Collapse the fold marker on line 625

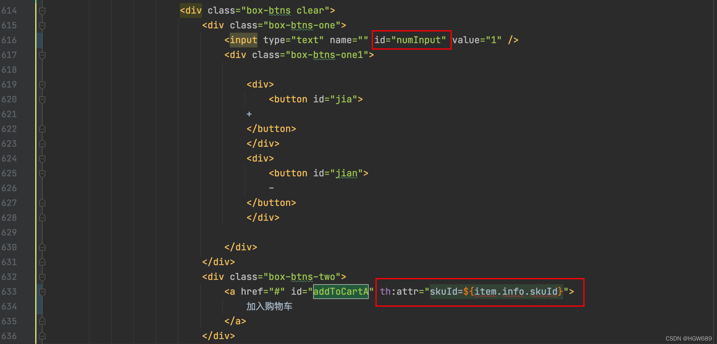coord(42,174)
